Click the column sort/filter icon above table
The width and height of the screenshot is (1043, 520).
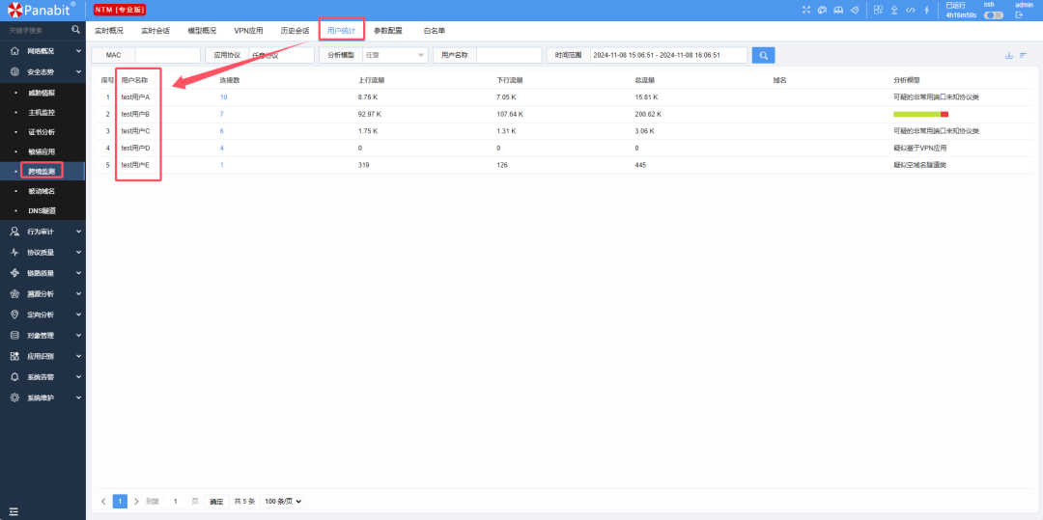point(1024,55)
